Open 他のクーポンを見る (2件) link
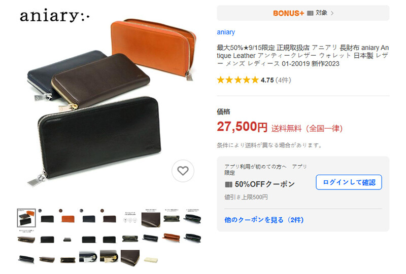Screen dimensions: 406x274 point(264,220)
